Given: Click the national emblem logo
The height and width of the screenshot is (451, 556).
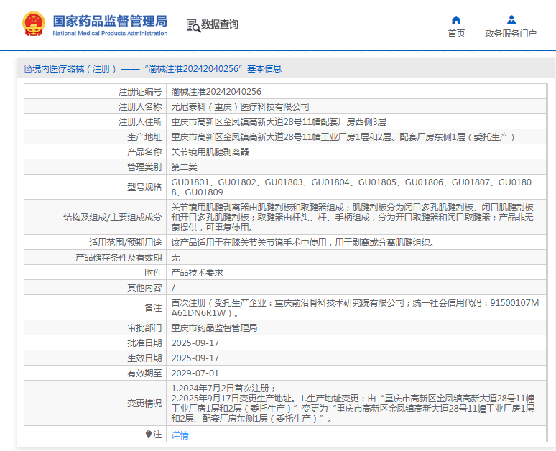Looking at the screenshot, I should click(x=32, y=24).
